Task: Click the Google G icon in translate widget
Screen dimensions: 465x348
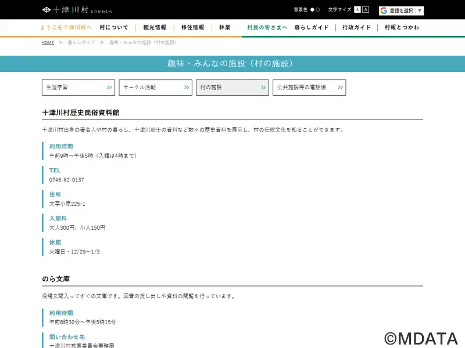Action: click(x=384, y=10)
